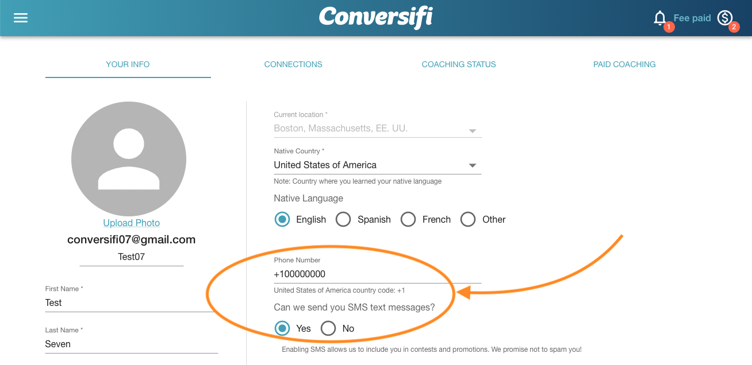Switch to the Connections tab

(x=293, y=64)
